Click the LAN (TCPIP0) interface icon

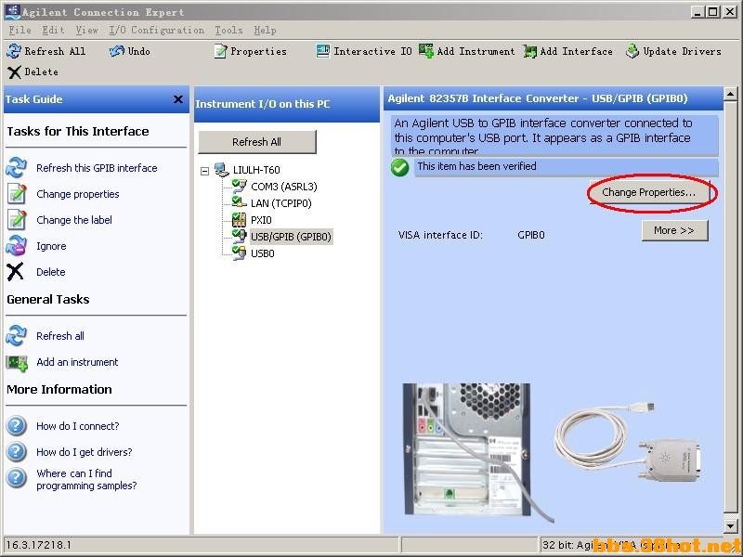click(x=239, y=202)
